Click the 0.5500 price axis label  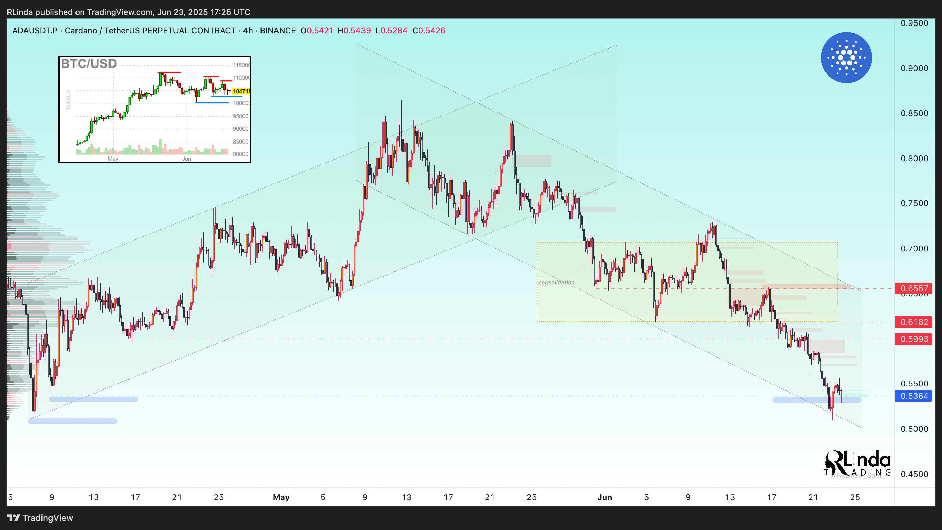pos(914,384)
